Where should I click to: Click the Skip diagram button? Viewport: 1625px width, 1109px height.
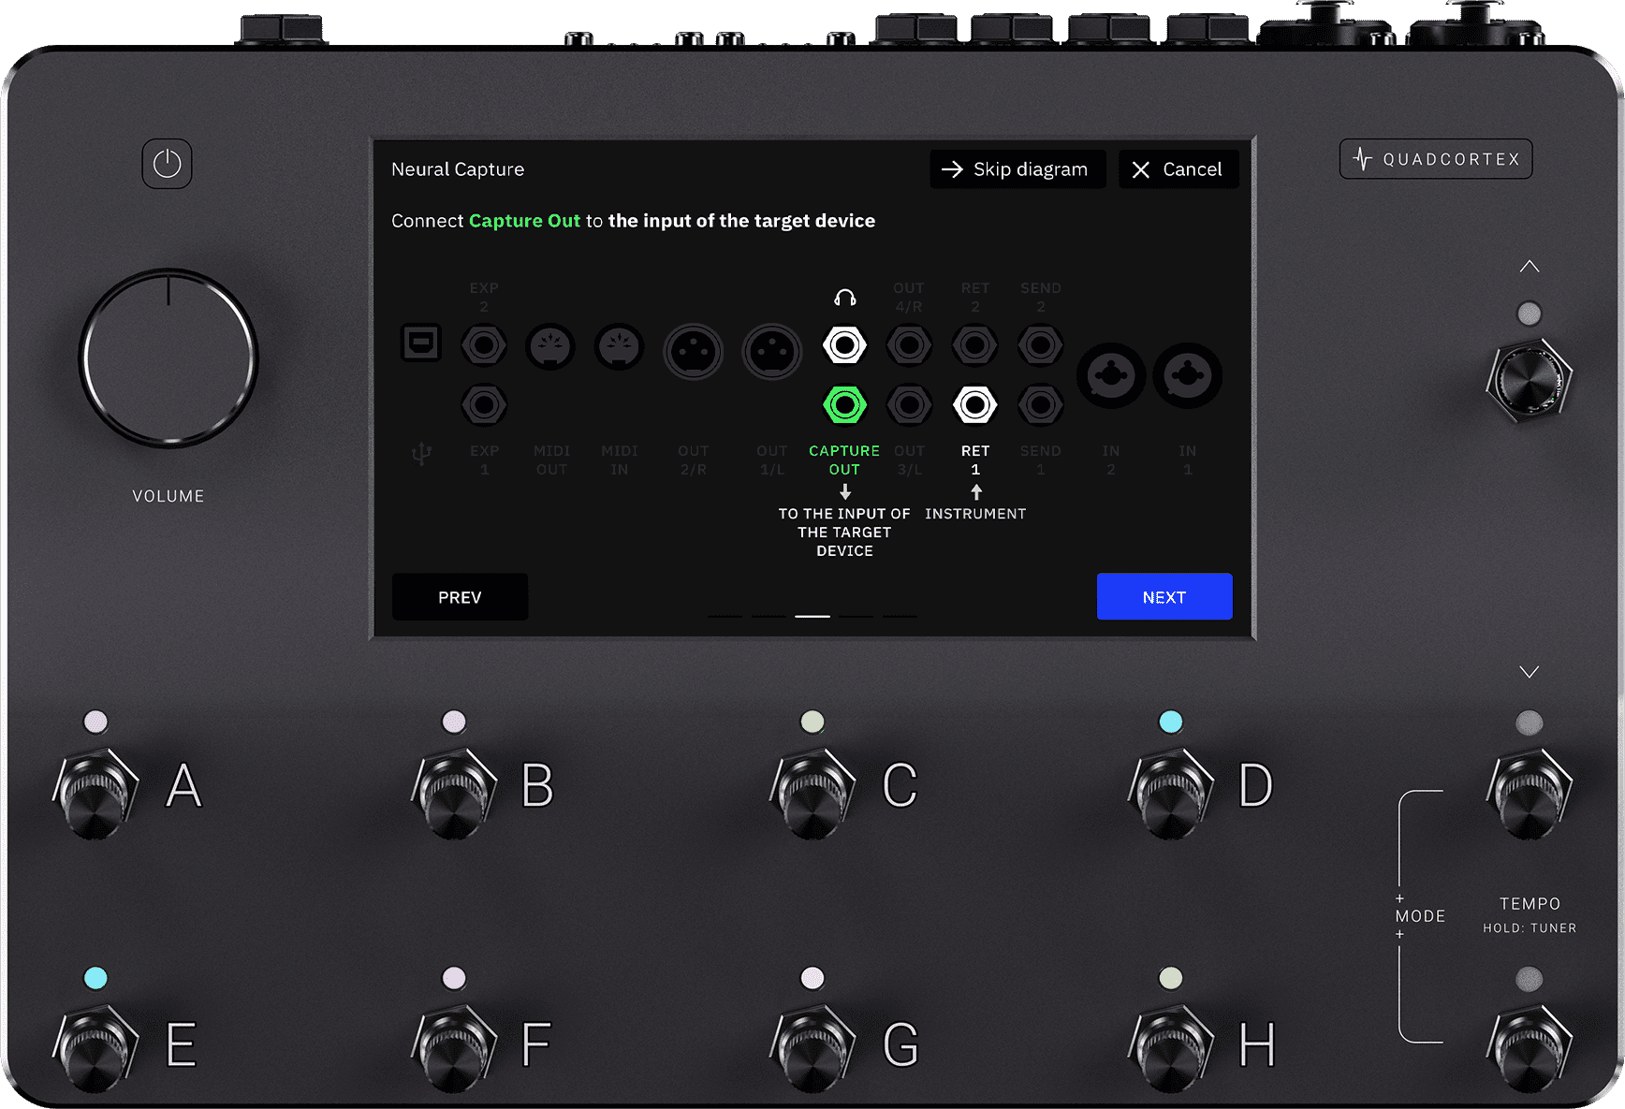1017,169
